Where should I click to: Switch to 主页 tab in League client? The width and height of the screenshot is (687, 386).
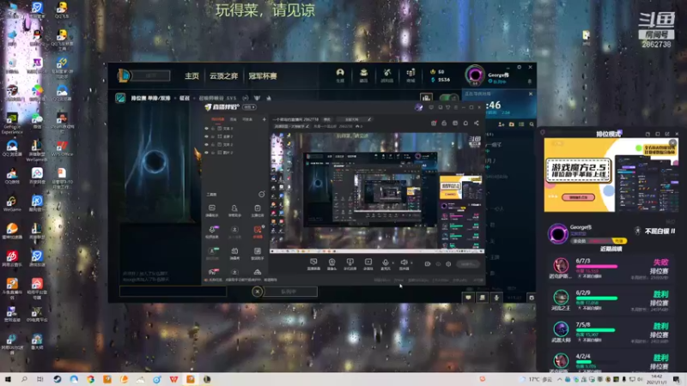192,75
